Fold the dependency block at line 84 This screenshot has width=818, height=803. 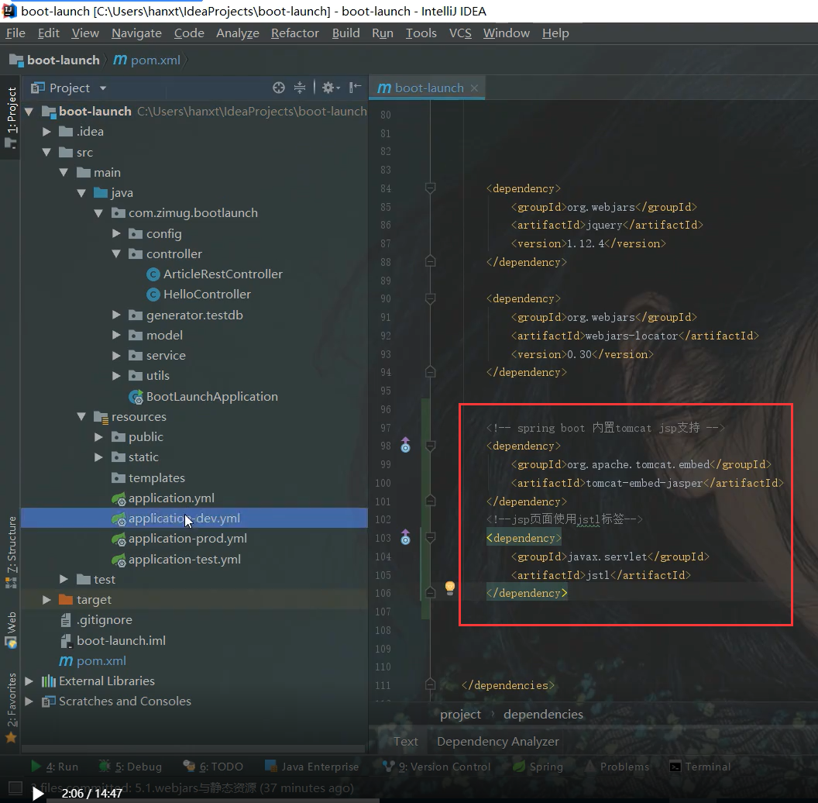pos(431,188)
